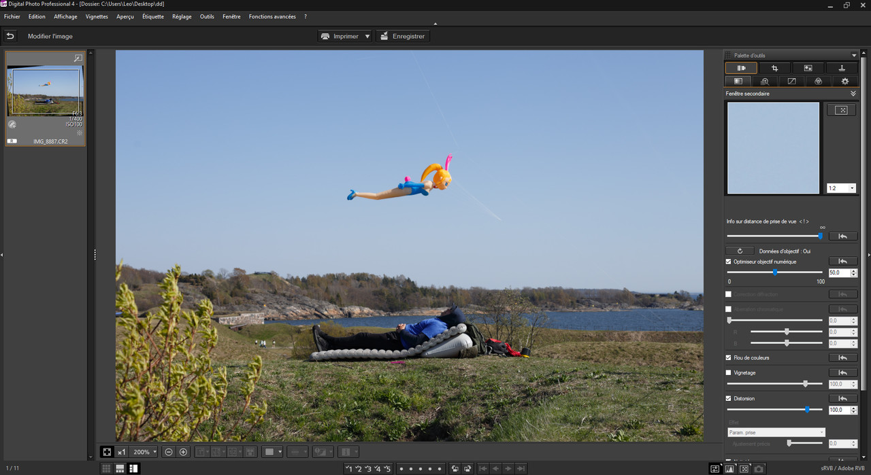
Task: Reset Distorsion setting
Action: click(x=843, y=398)
